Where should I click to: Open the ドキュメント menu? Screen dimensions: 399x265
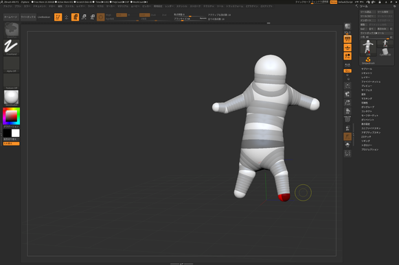click(x=39, y=6)
